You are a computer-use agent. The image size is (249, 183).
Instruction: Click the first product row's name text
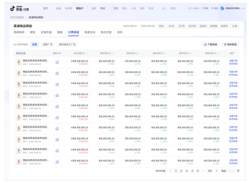(x=36, y=61)
